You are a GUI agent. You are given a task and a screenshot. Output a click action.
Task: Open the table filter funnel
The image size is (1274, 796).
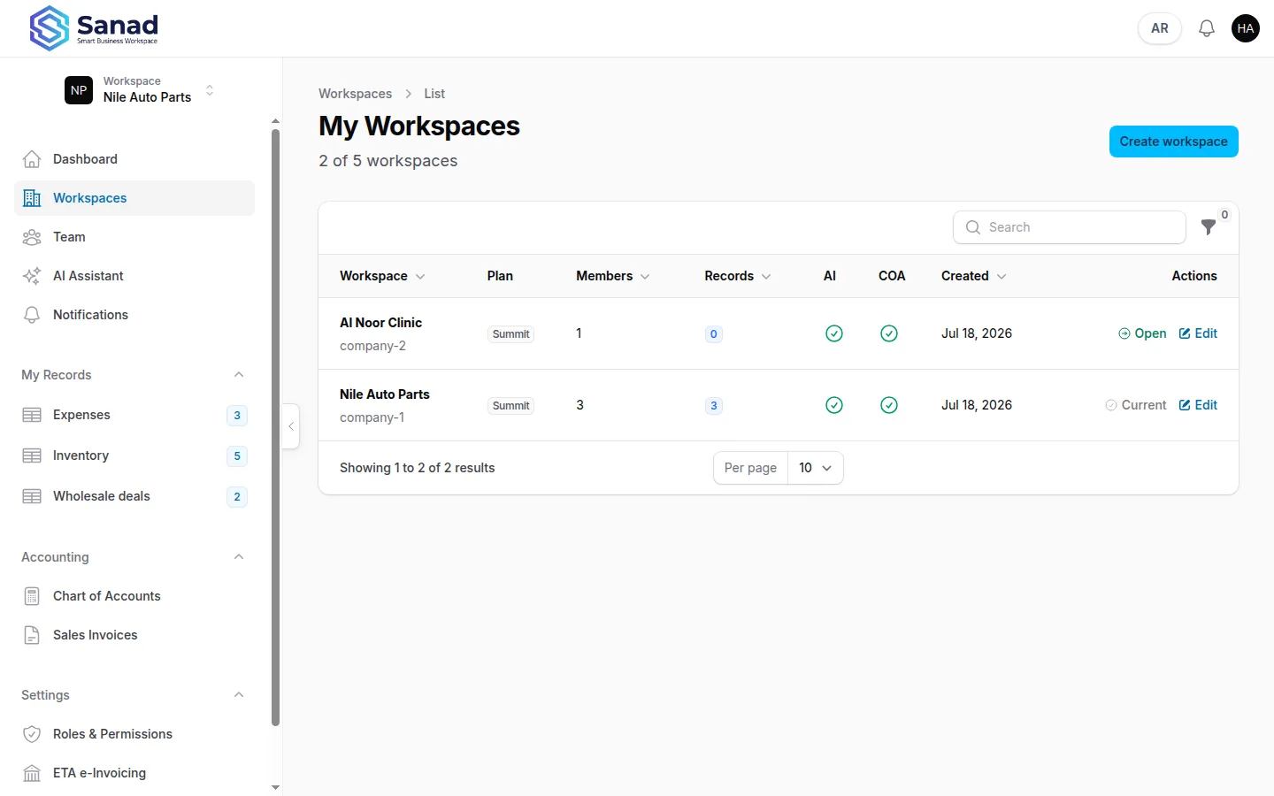click(1209, 227)
